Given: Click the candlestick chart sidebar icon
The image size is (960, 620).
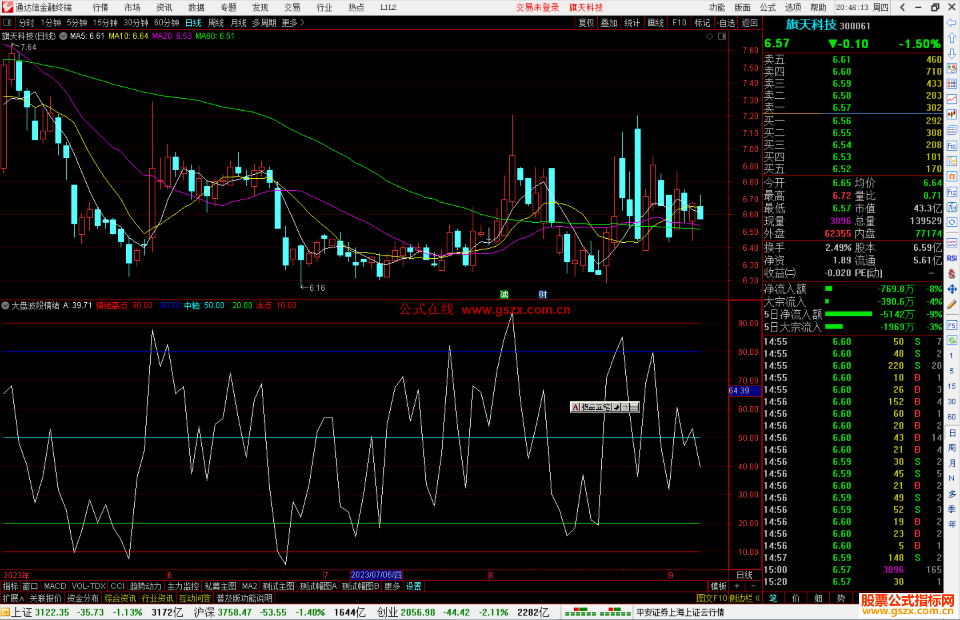Looking at the screenshot, I should 952,115.
